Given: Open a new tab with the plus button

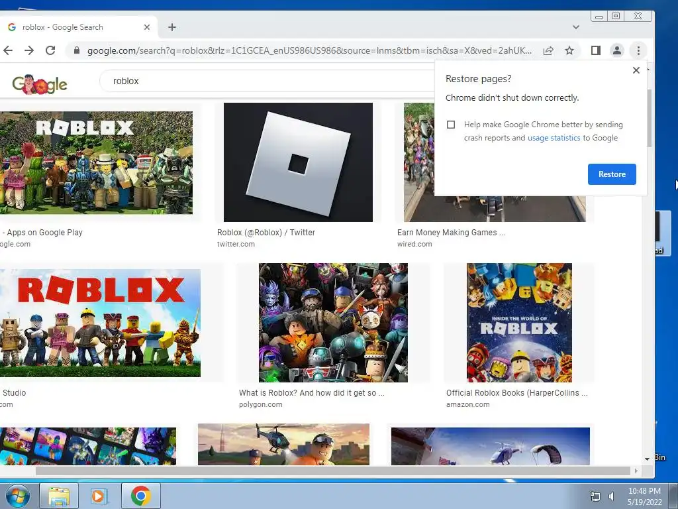Looking at the screenshot, I should [x=172, y=27].
